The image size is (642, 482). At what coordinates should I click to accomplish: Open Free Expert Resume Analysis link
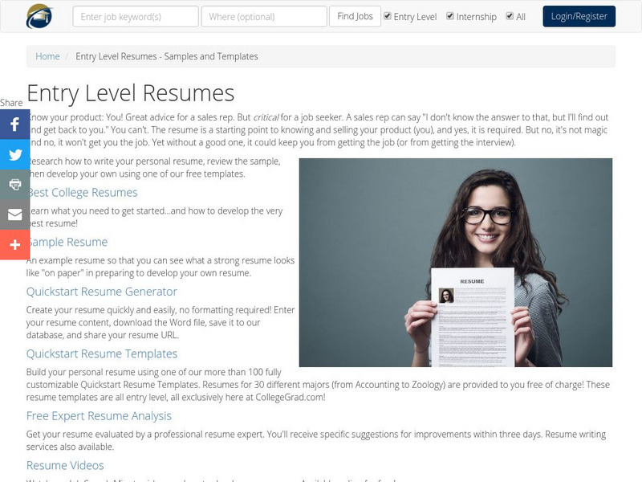[99, 415]
